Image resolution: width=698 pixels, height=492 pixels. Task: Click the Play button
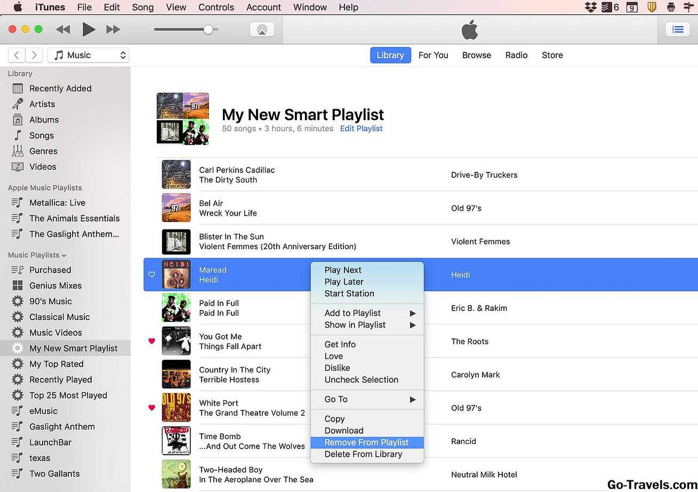point(89,29)
